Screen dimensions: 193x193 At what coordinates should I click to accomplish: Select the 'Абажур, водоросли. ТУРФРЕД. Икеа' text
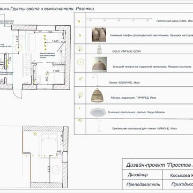coord(133,98)
